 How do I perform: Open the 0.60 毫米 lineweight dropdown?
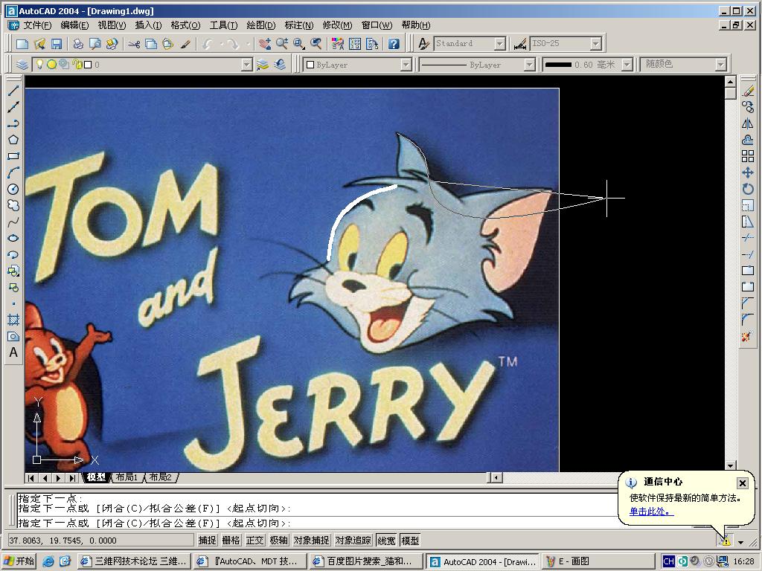pos(627,65)
